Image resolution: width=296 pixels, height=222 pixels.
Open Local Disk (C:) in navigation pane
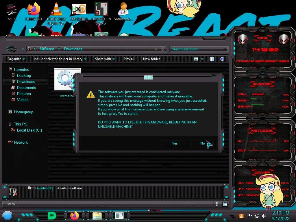[29, 130]
